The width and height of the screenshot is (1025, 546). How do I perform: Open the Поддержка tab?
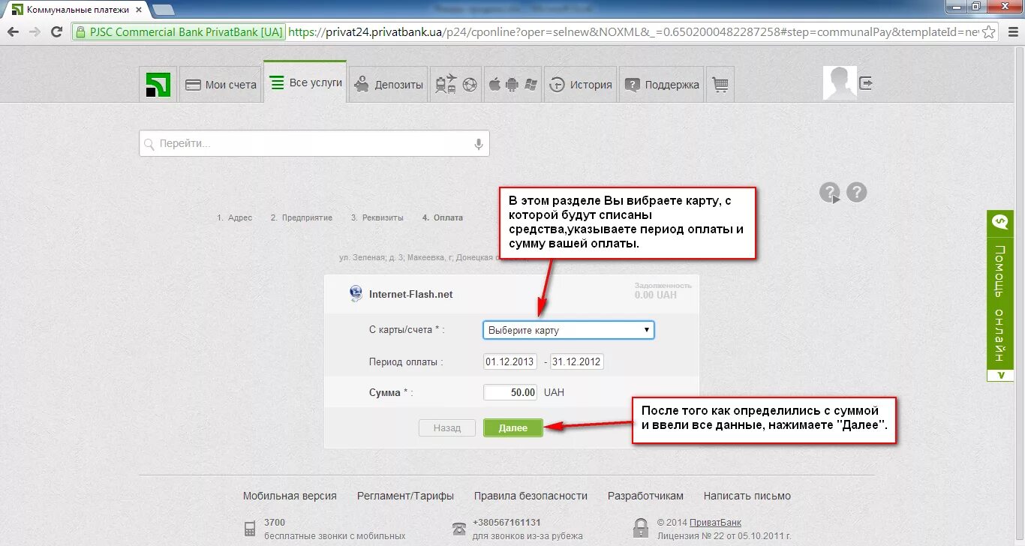[662, 84]
